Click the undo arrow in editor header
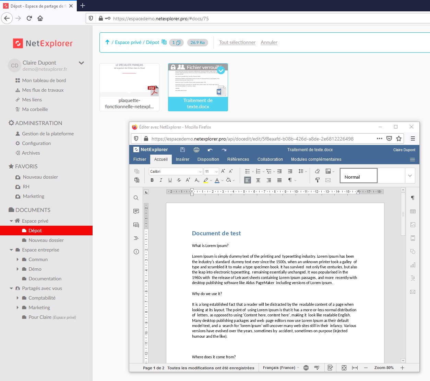430x381 pixels. click(x=210, y=150)
